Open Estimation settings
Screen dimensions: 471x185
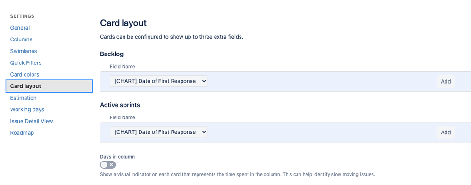click(24, 98)
